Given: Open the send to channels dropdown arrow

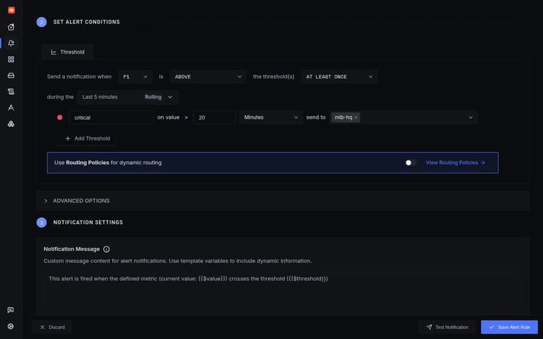Looking at the screenshot, I should tap(470, 117).
